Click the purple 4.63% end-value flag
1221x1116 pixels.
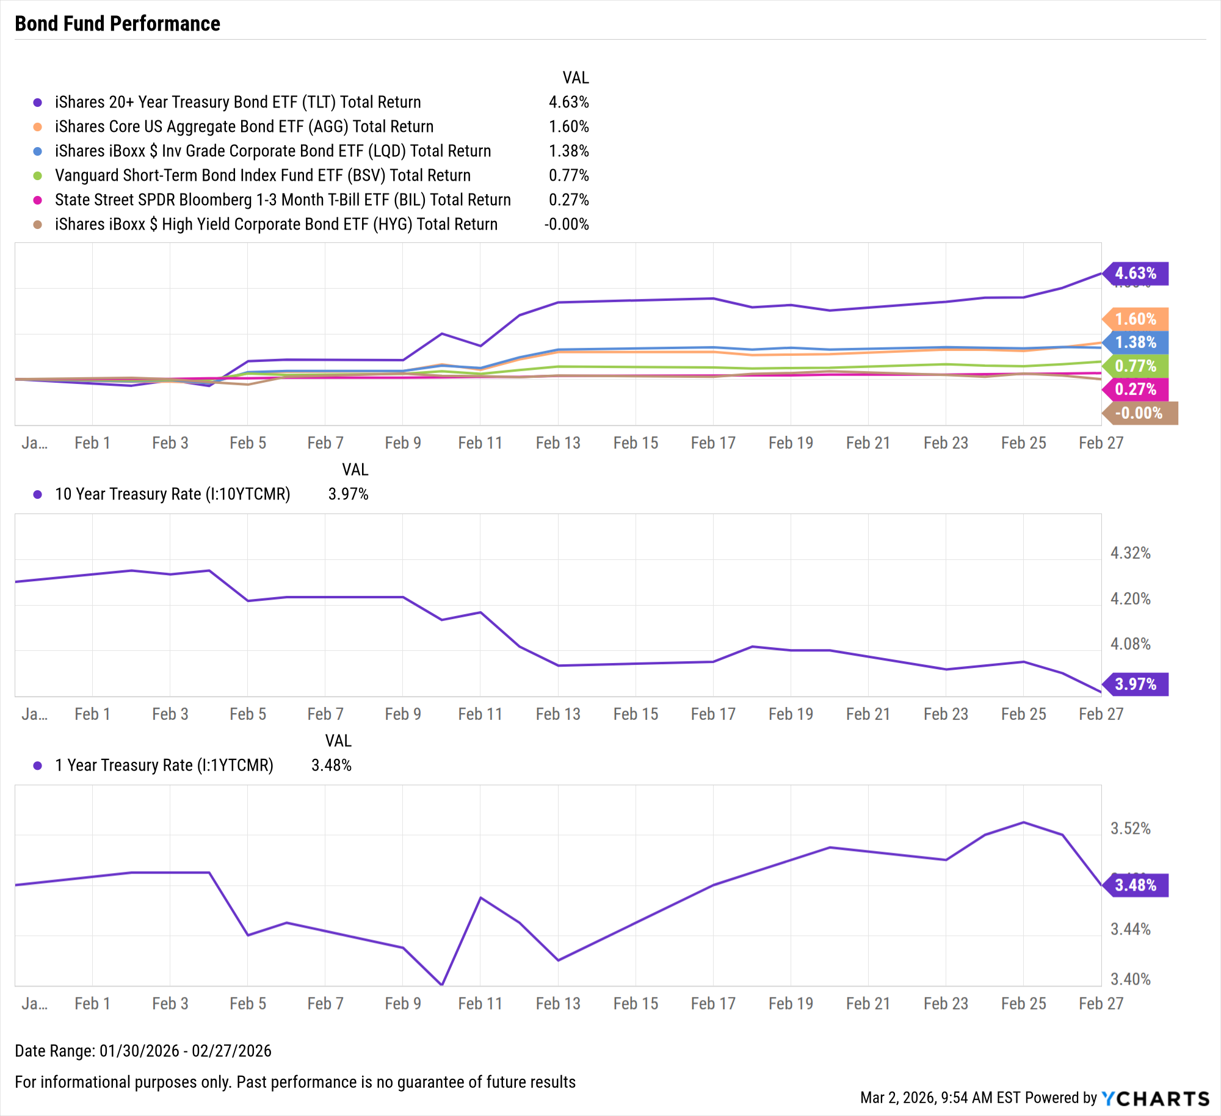pos(1136,274)
